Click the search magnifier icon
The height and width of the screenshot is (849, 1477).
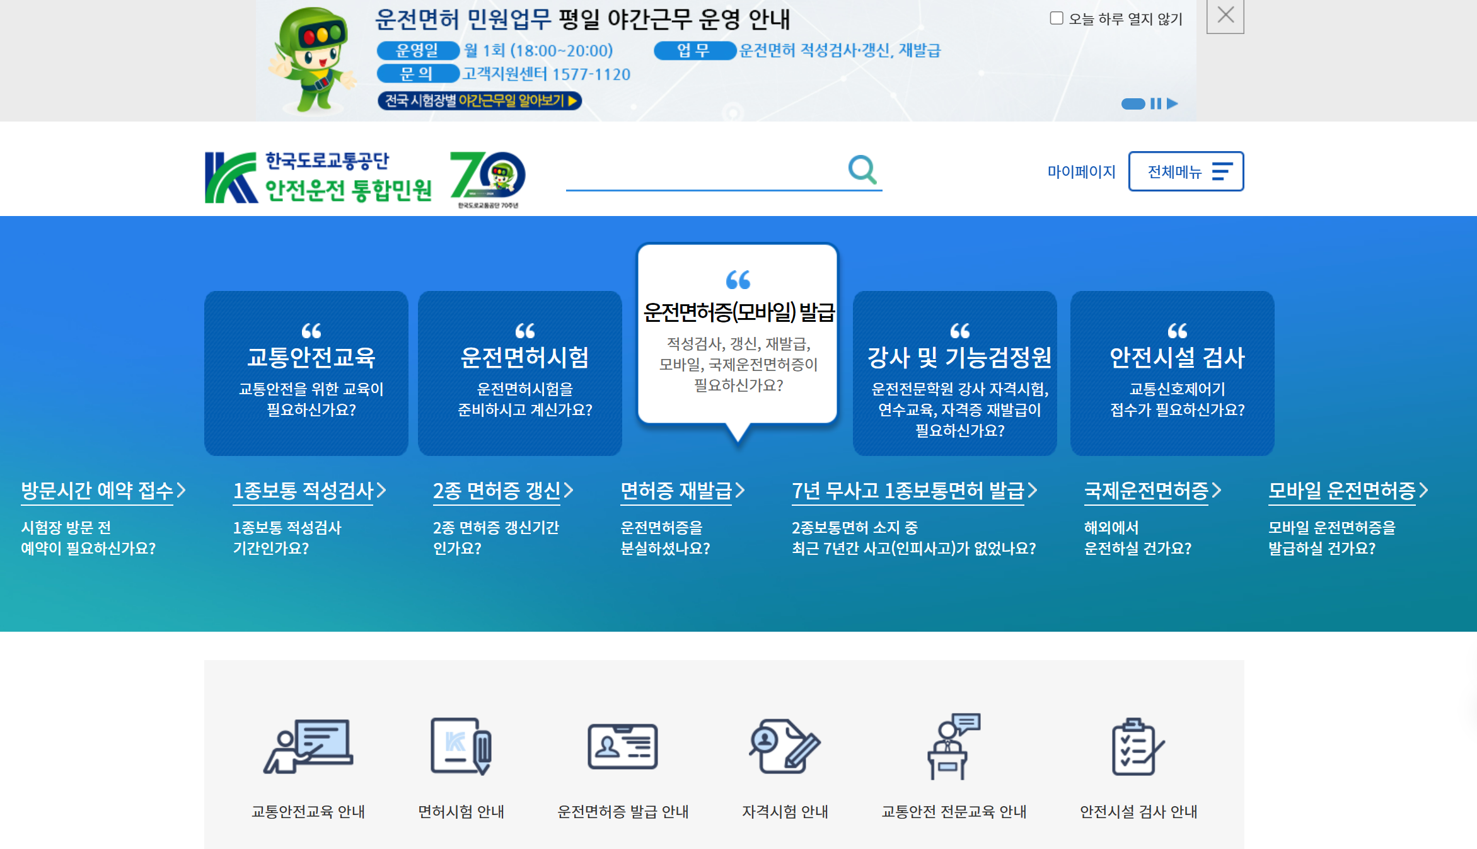coord(862,169)
